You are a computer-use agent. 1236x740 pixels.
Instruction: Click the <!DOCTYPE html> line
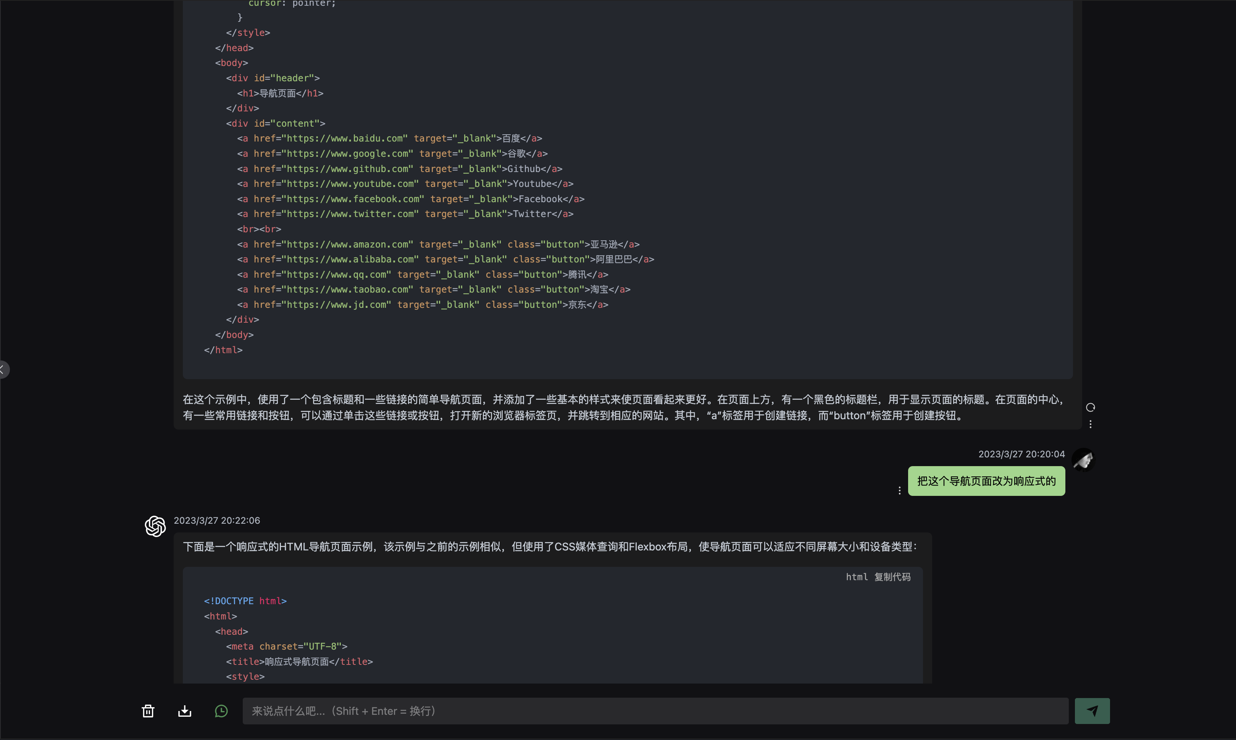point(245,602)
